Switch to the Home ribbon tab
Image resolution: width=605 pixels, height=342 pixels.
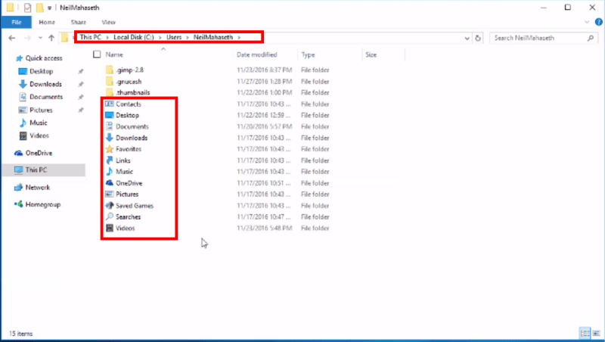(x=47, y=22)
